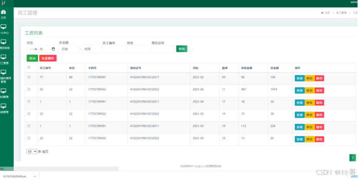
Task: Open downloaded file 1615032620268.xls
Action: pyautogui.click(x=14, y=176)
